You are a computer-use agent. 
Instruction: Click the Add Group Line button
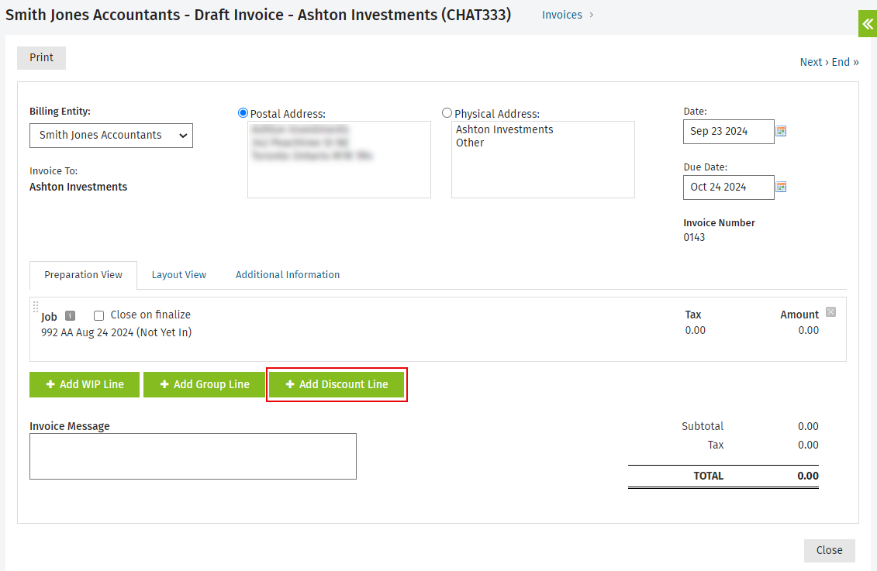pyautogui.click(x=204, y=384)
